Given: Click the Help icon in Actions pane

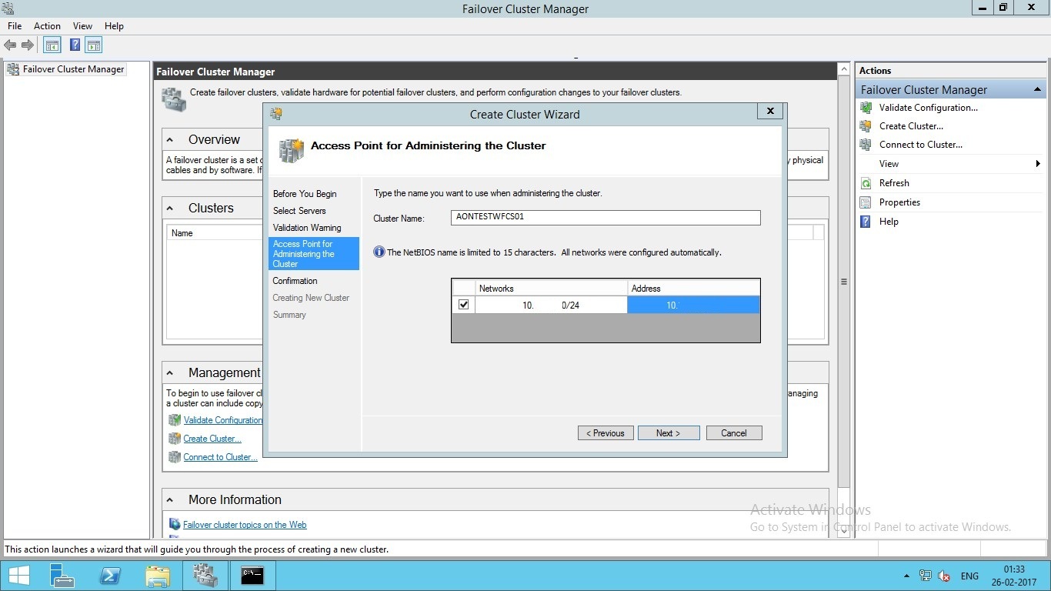Looking at the screenshot, I should 866,222.
